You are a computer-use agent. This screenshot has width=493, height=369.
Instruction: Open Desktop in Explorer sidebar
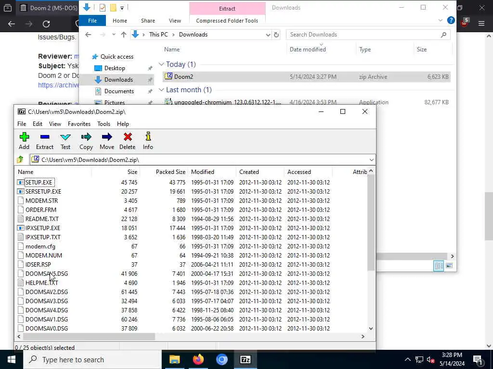[x=115, y=68]
